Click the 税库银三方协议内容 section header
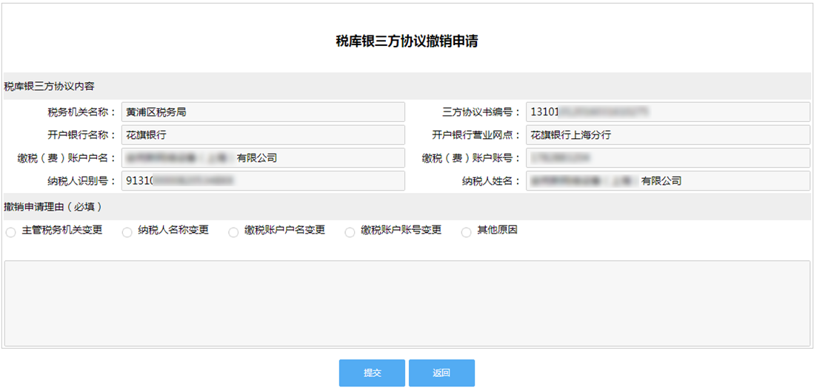Image resolution: width=814 pixels, height=391 pixels. tap(50, 86)
